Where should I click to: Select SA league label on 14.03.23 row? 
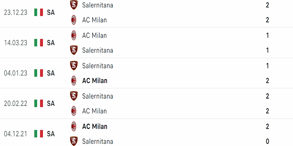click(51, 43)
